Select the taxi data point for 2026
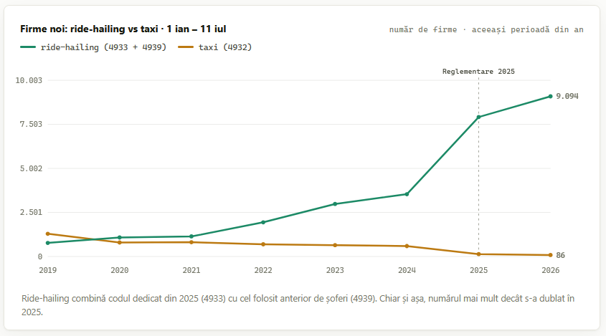This screenshot has width=606, height=336. pos(550,255)
